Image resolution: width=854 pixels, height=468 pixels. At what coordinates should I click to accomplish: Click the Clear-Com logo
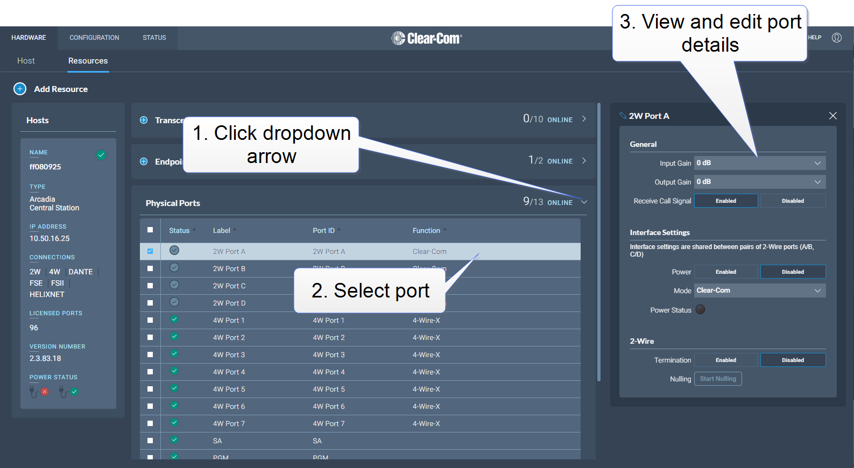[426, 38]
